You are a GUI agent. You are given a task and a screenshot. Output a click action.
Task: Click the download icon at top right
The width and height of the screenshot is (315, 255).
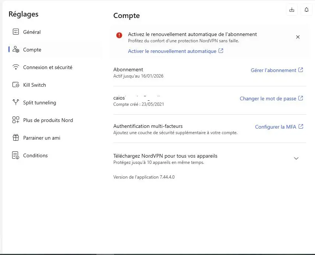(x=292, y=10)
